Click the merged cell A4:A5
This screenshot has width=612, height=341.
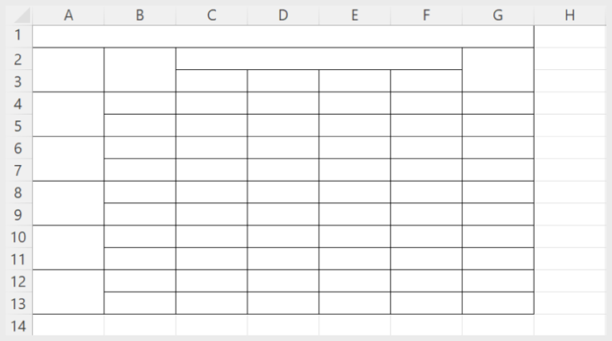point(69,114)
